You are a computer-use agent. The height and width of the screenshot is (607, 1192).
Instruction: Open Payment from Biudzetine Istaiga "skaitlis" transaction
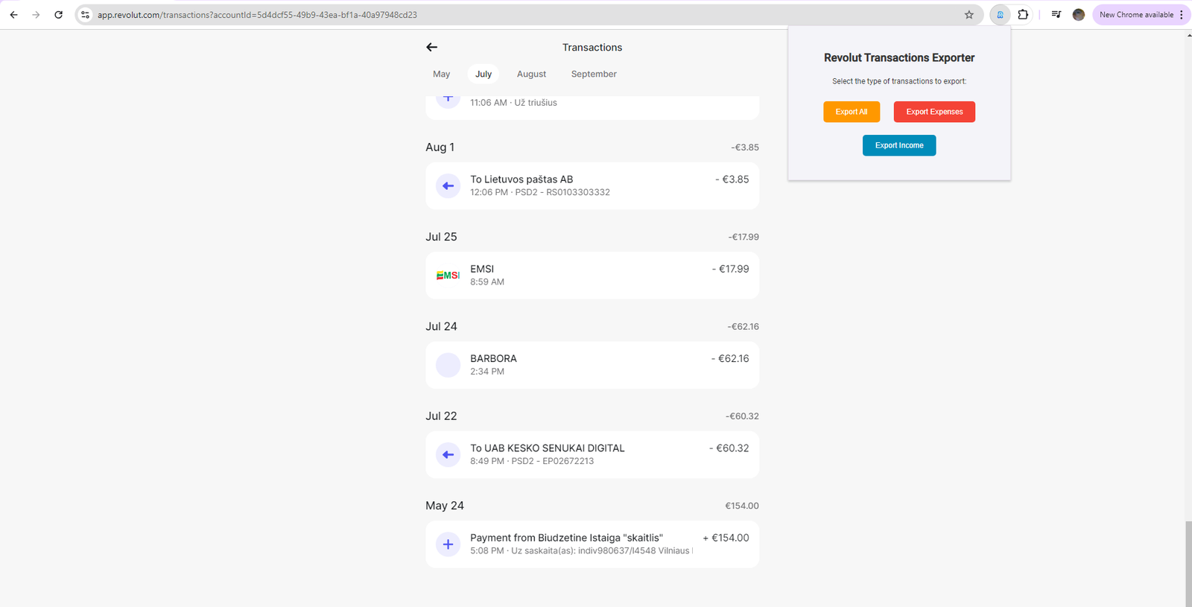(592, 544)
